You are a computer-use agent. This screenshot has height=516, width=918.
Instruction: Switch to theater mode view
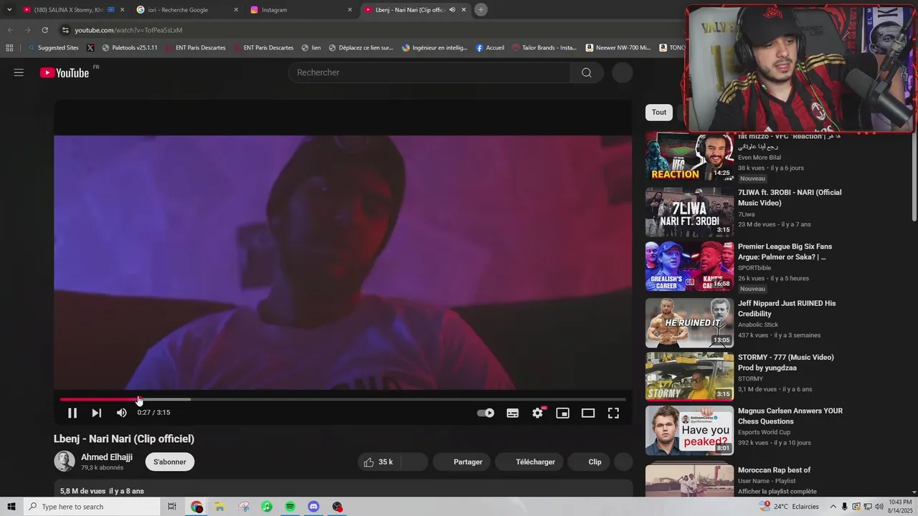pos(588,413)
